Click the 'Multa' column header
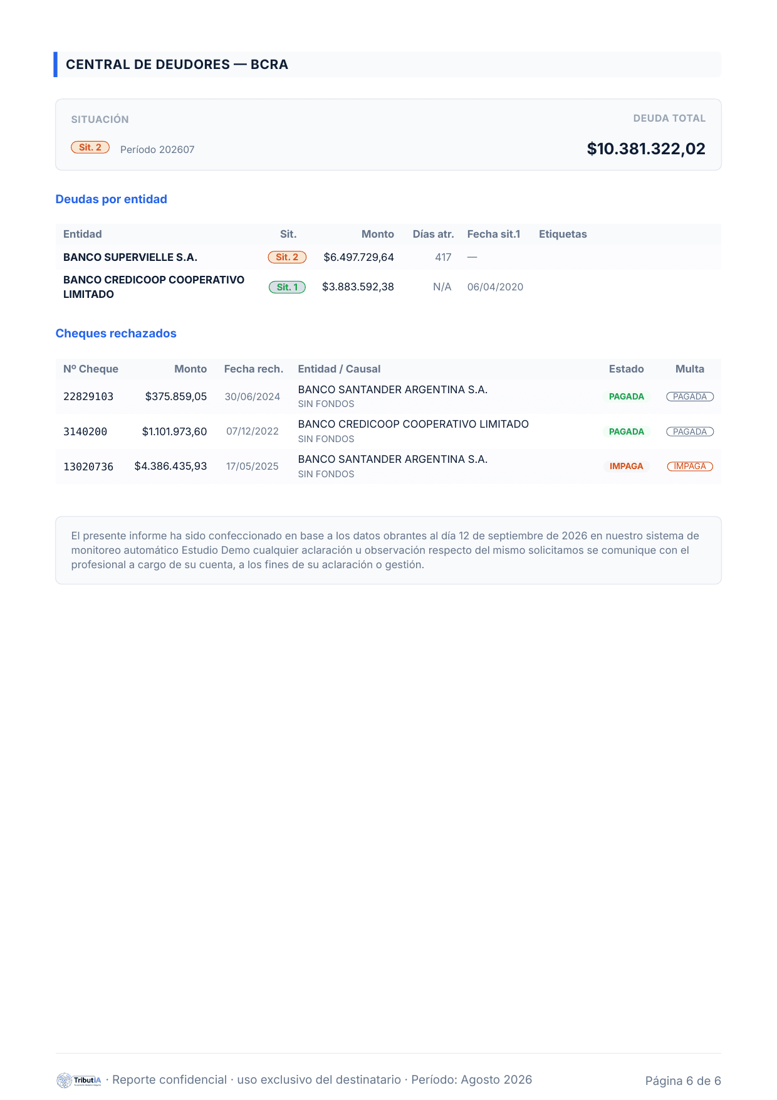The image size is (777, 1100). tap(690, 369)
